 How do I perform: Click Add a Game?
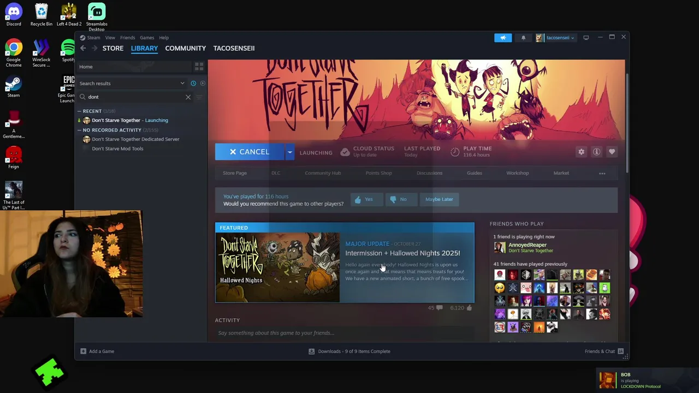(x=97, y=352)
